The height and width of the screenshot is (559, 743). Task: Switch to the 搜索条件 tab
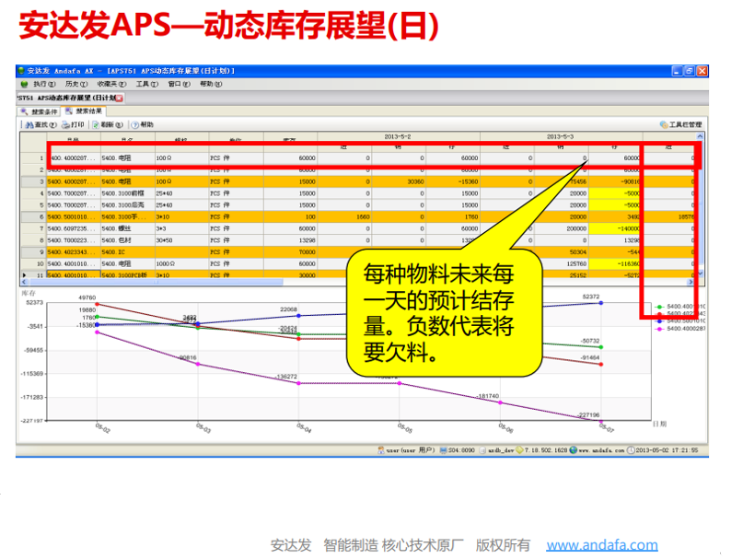(x=39, y=112)
